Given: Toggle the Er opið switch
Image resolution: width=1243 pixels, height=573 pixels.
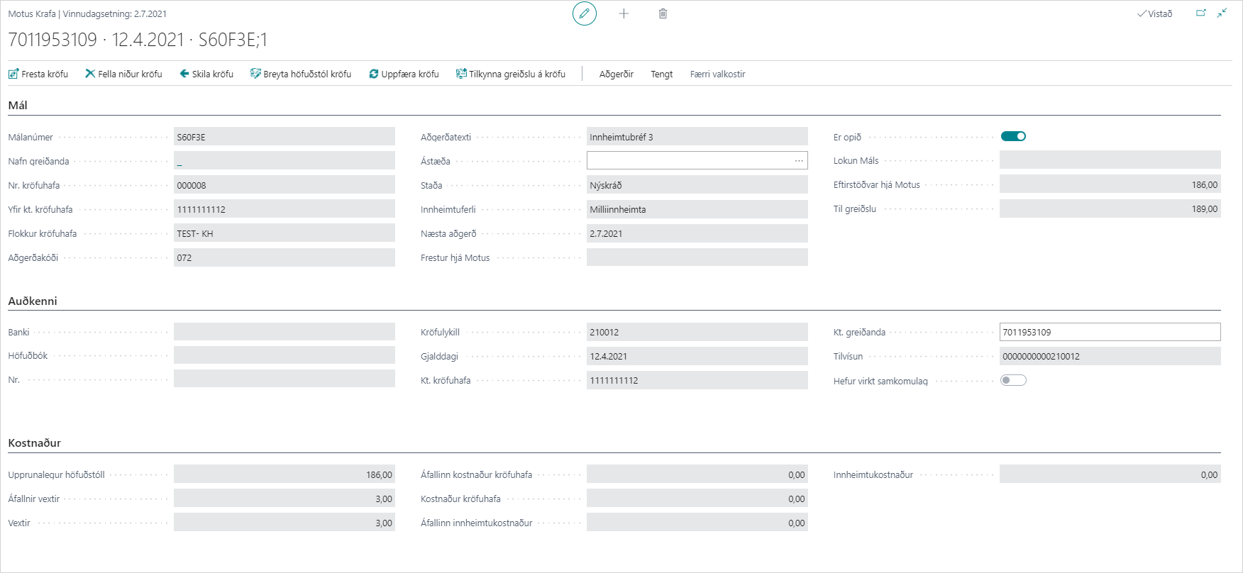Looking at the screenshot, I should pyautogui.click(x=1013, y=136).
